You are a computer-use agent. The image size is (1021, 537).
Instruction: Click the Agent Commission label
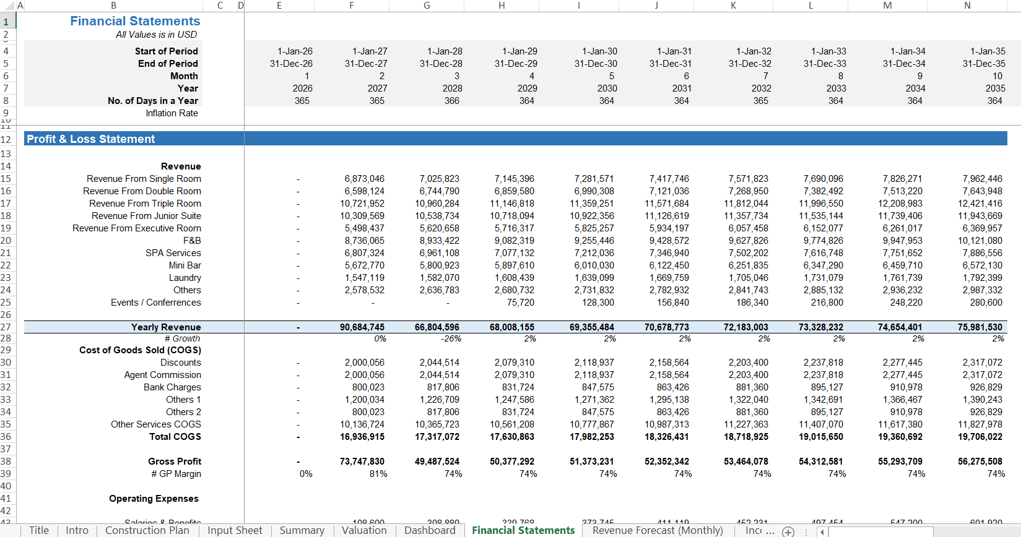162,375
